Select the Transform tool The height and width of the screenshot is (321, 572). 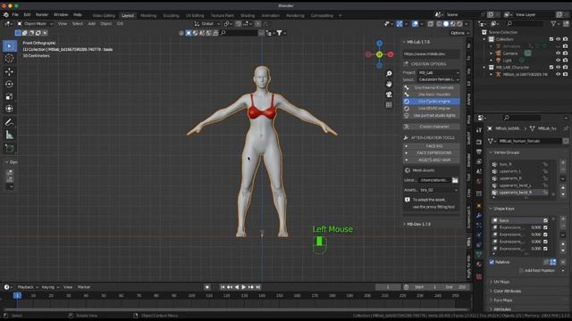pos(10,109)
